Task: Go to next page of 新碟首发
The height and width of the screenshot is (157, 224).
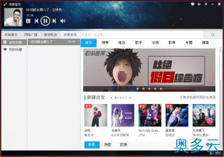Action: tap(130, 98)
